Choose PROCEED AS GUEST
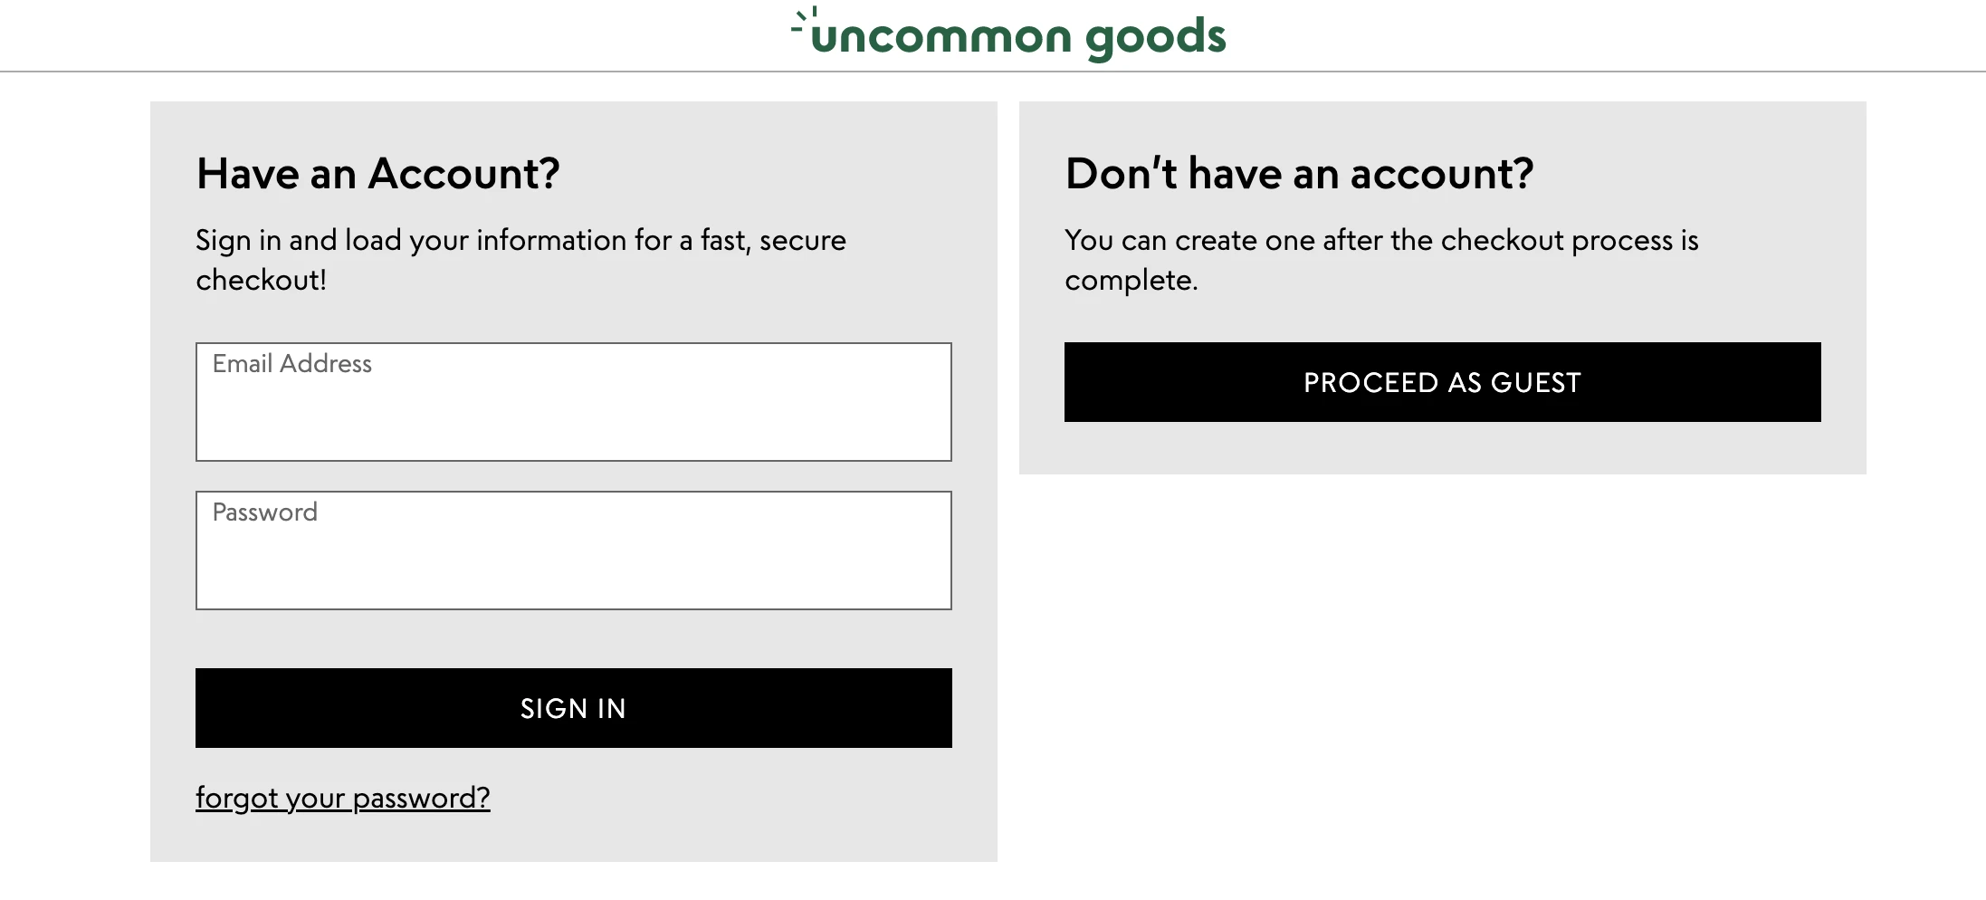1986x900 pixels. pos(1442,382)
